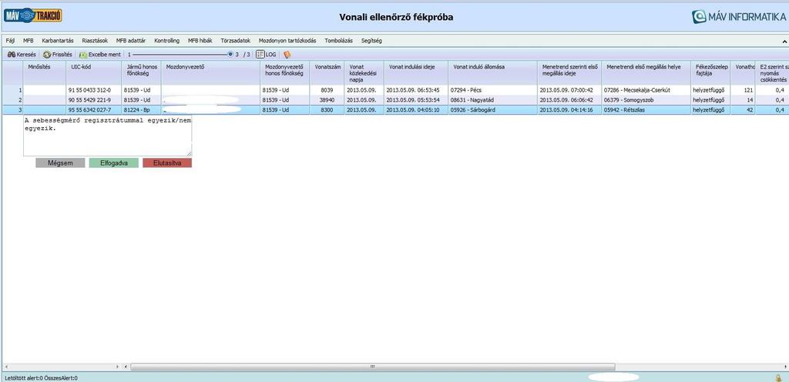
Task: Open the MFB hibák menu
Action: tap(200, 41)
